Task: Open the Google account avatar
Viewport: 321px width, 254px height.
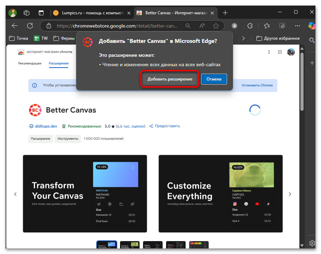Action: [291, 52]
